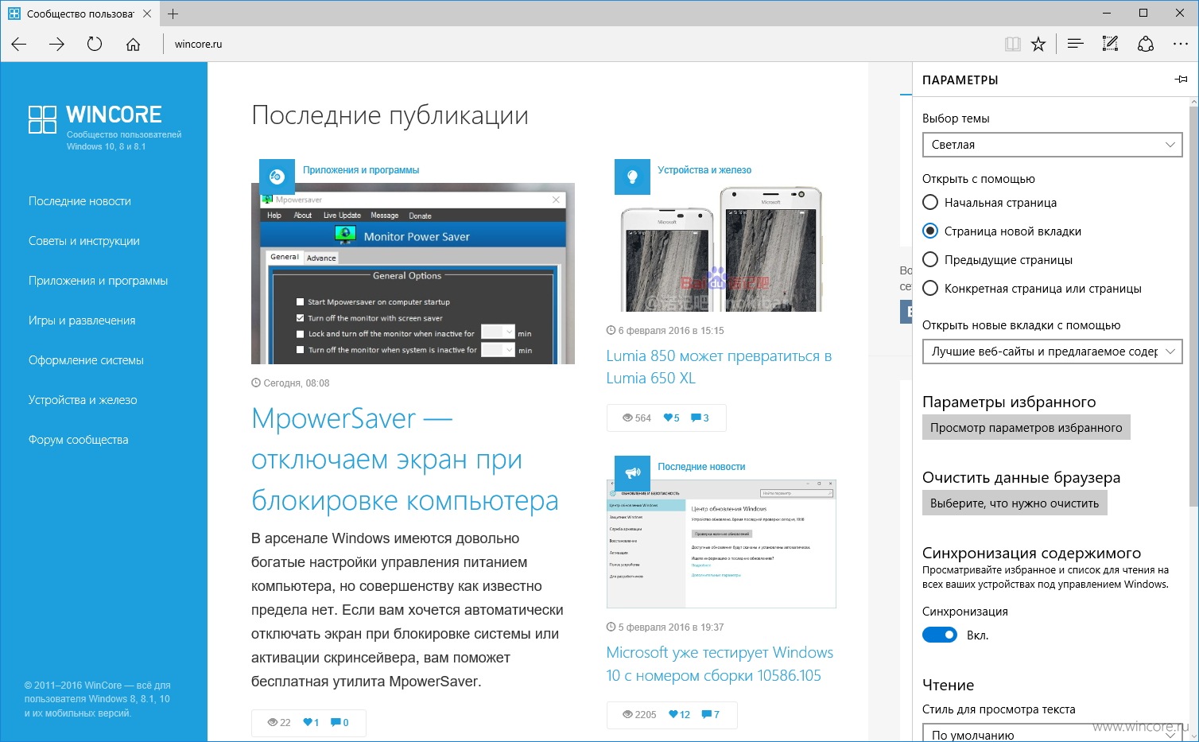Click Последние новости category link above update image
1199x742 pixels.
[x=701, y=467]
